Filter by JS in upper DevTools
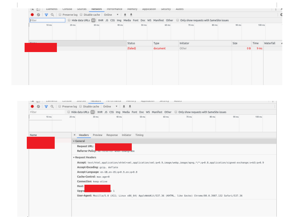The height and width of the screenshot is (217, 301). tap(107, 20)
